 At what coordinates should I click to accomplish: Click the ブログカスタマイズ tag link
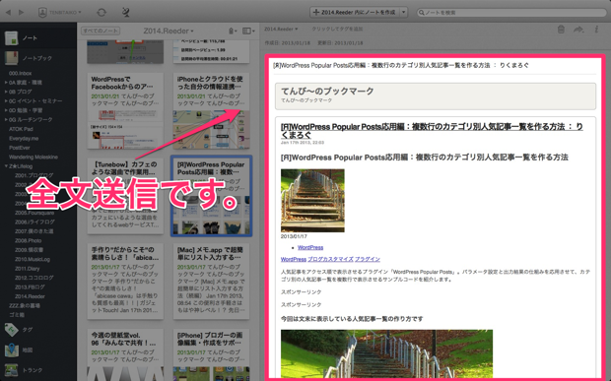tap(330, 259)
